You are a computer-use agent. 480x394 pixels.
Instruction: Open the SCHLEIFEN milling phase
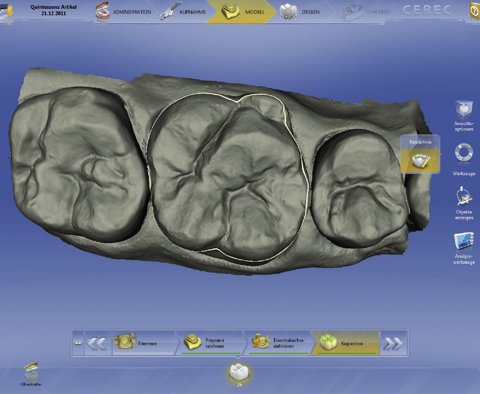[366, 12]
